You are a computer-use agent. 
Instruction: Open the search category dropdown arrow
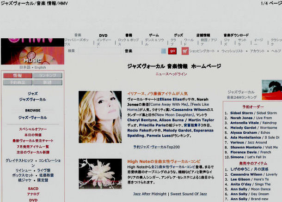[163, 51]
